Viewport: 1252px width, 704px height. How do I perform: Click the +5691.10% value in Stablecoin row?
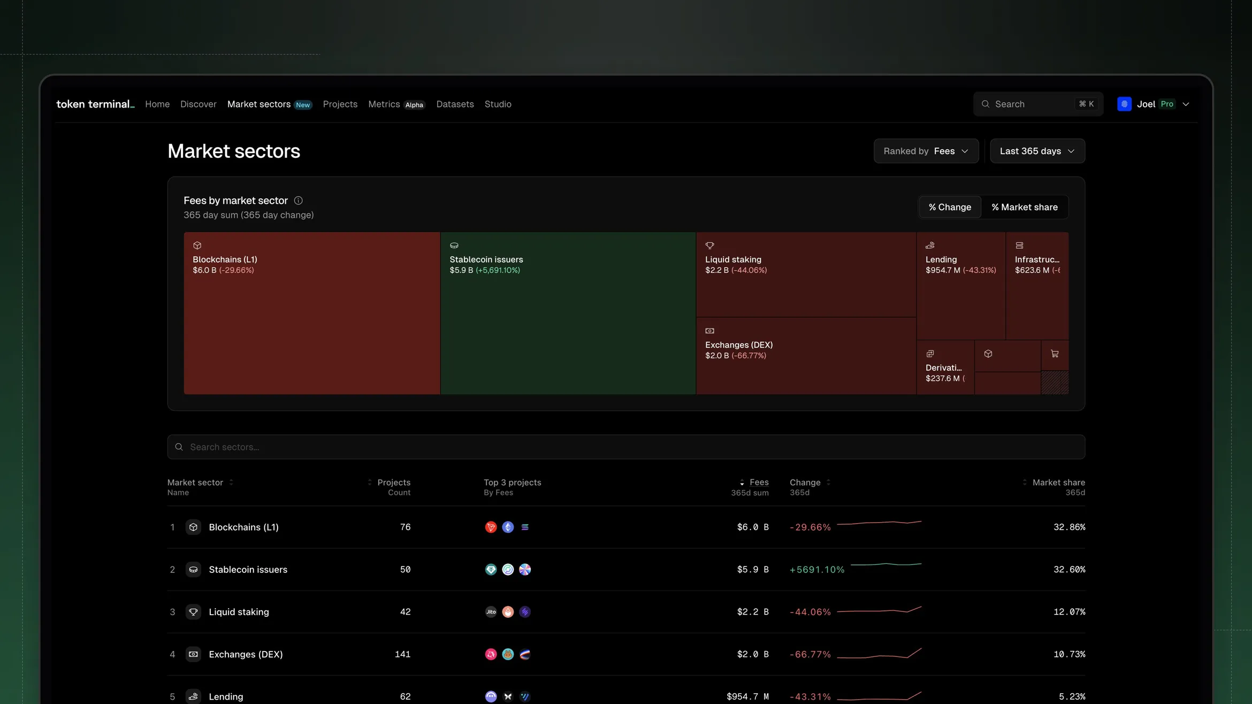click(x=817, y=569)
